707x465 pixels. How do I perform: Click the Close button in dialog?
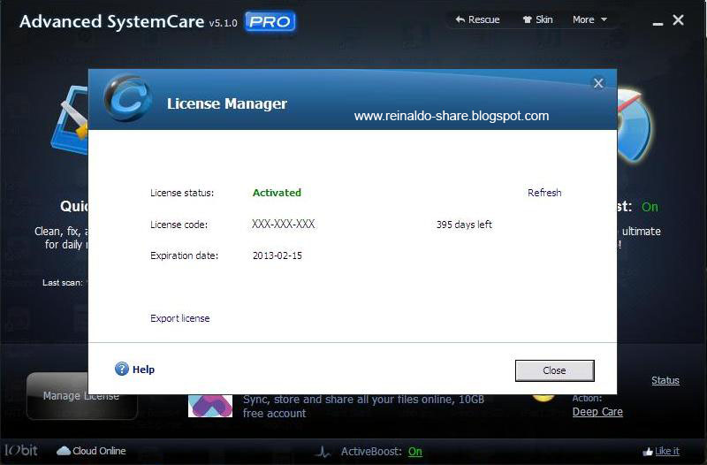pos(555,370)
